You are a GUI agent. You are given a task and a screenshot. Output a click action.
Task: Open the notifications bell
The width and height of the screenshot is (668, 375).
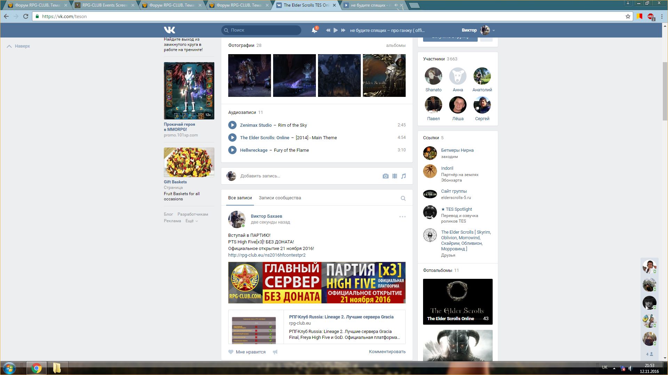click(x=315, y=30)
